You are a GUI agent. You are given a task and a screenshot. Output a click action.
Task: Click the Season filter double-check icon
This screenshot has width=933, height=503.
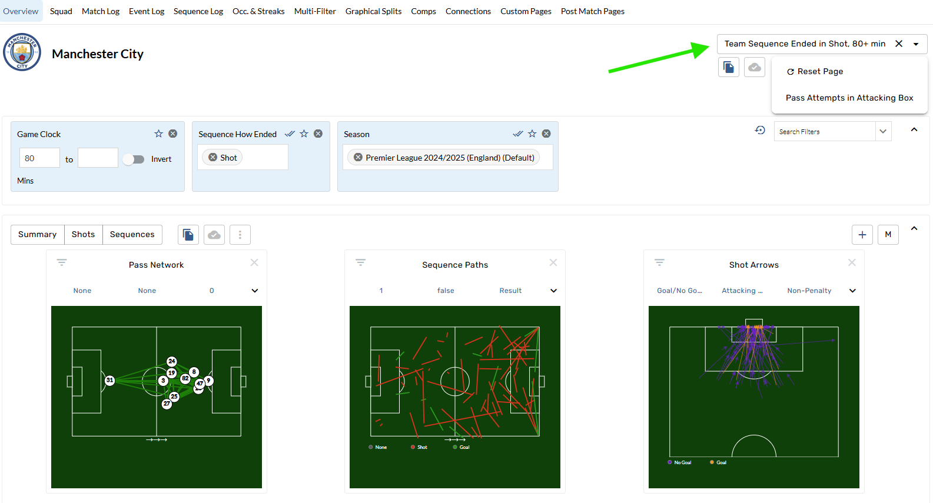pyautogui.click(x=518, y=134)
